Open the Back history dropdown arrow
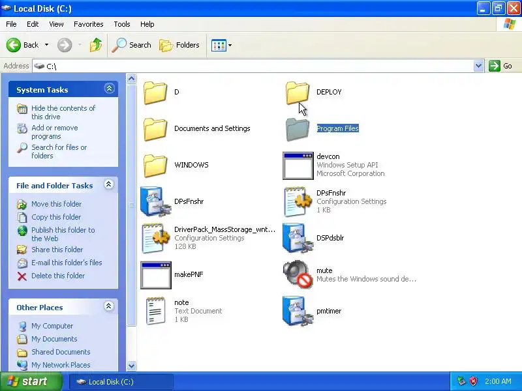 (x=46, y=45)
